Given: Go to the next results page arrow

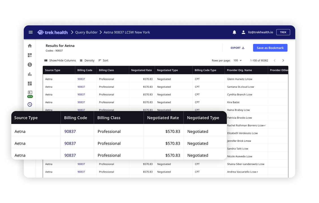Looking at the screenshot, I should [283, 60].
